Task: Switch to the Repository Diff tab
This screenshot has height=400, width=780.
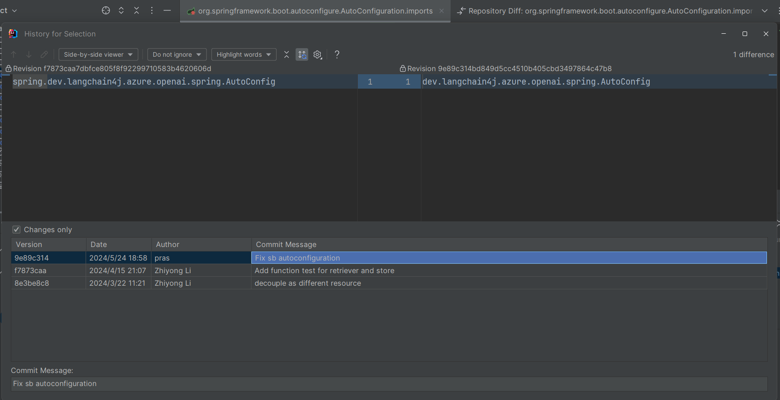Action: (x=605, y=11)
